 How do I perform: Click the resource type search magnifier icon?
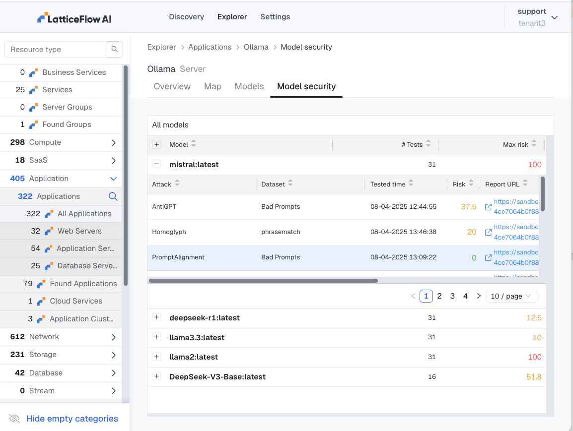coord(115,49)
